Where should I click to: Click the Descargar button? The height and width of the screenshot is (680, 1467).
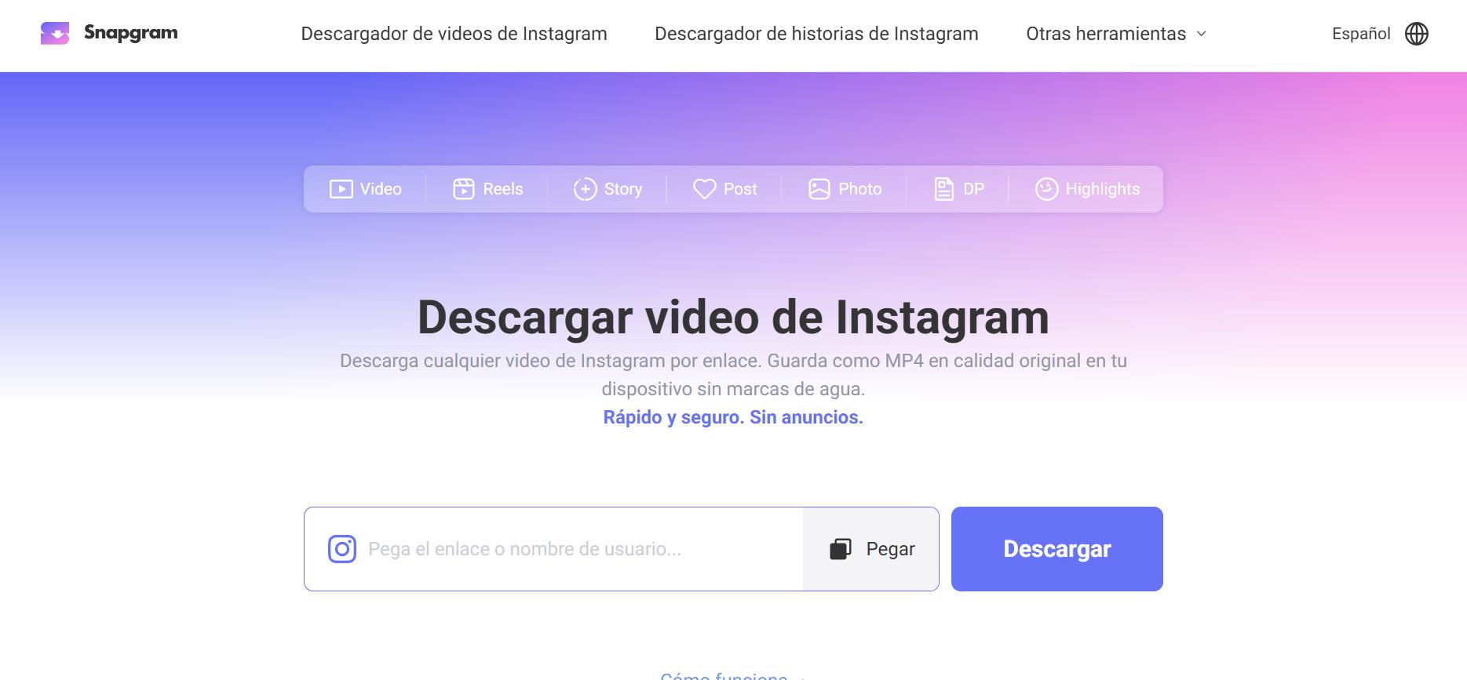click(1056, 549)
